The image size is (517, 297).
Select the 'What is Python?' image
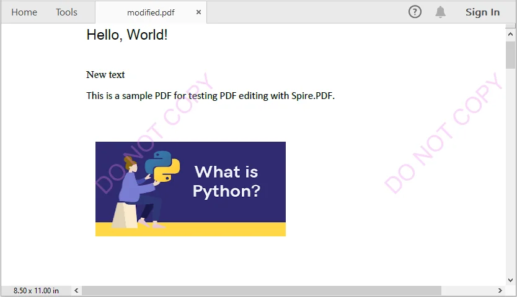(x=190, y=189)
